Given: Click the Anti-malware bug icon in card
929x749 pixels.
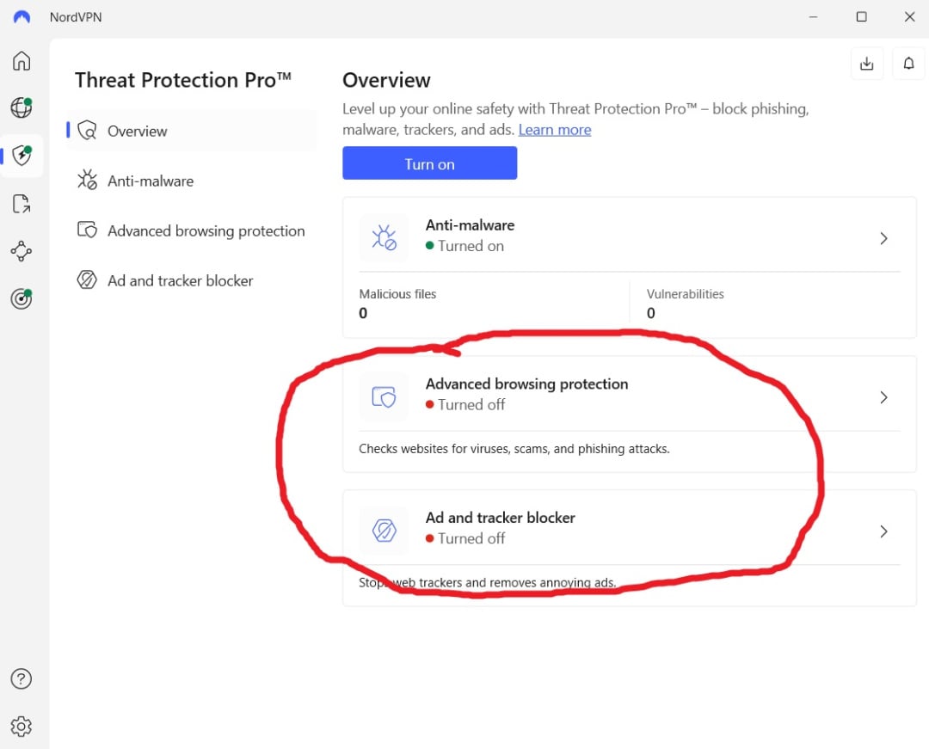Looking at the screenshot, I should coord(384,237).
